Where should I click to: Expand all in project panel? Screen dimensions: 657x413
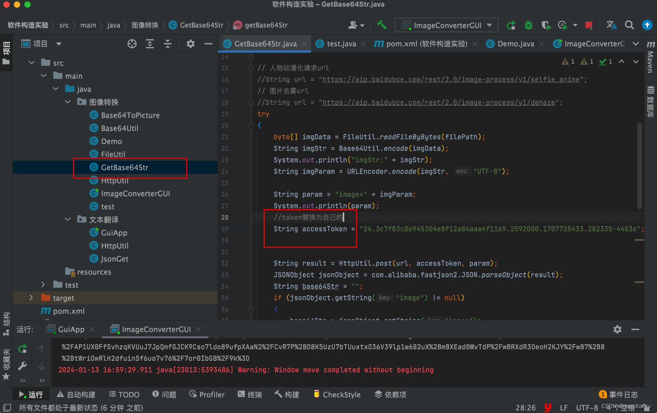click(x=150, y=44)
